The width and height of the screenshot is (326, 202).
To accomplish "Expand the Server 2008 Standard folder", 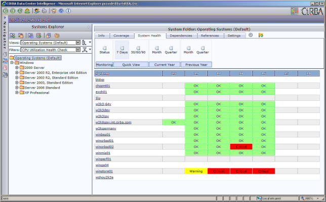I will [17, 88].
